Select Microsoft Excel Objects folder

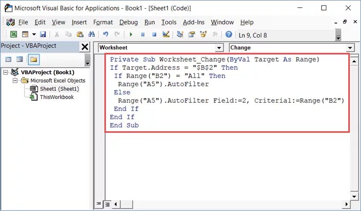coord(58,81)
